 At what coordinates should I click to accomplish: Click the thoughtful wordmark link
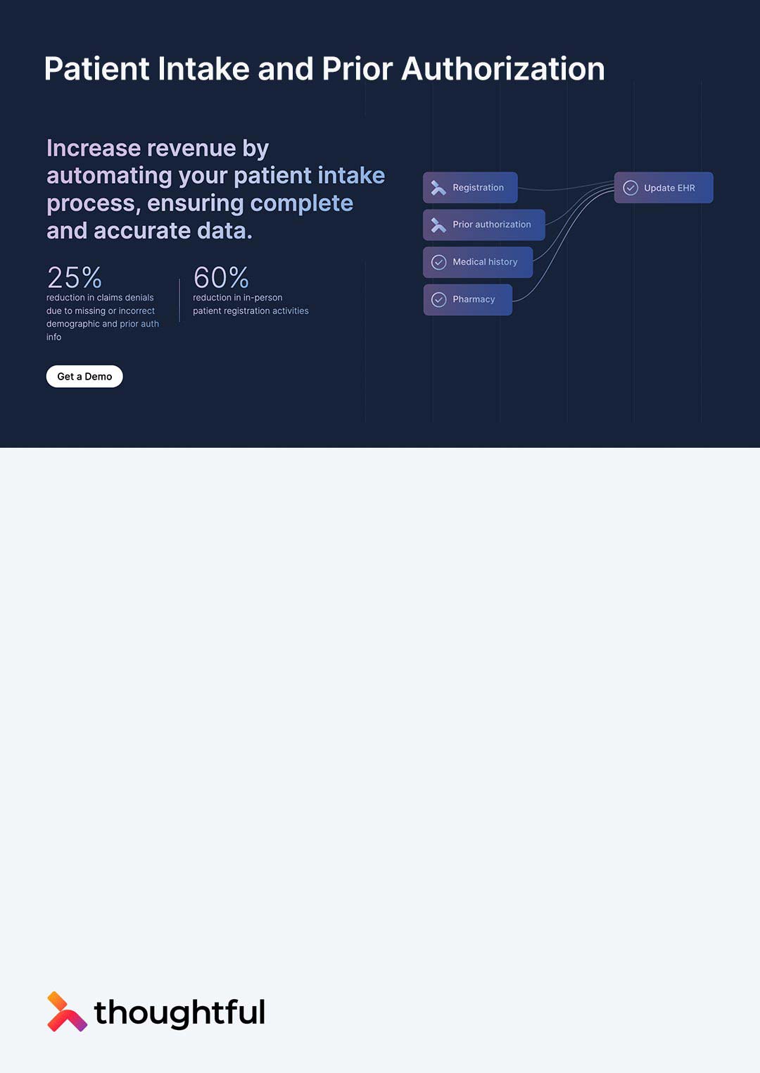pos(181,1012)
